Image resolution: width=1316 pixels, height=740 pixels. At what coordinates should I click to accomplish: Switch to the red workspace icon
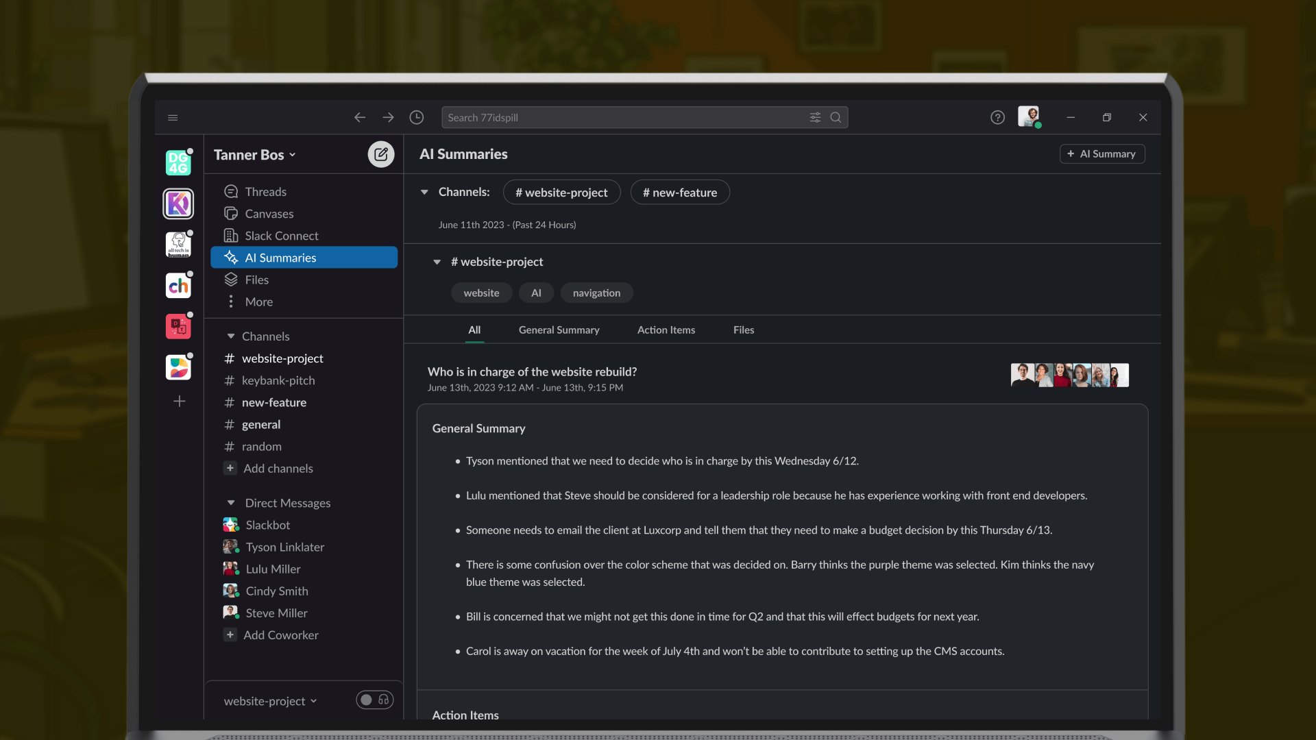[x=178, y=327]
